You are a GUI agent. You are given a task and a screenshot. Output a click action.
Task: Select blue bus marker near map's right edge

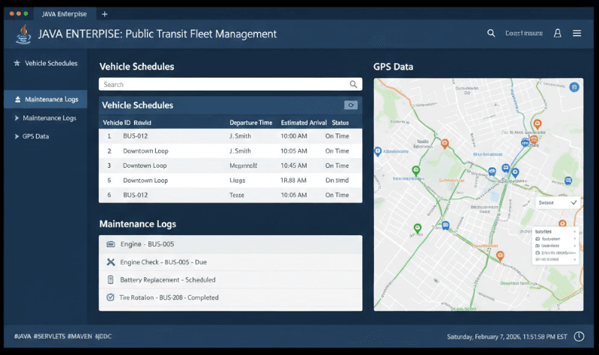568,180
